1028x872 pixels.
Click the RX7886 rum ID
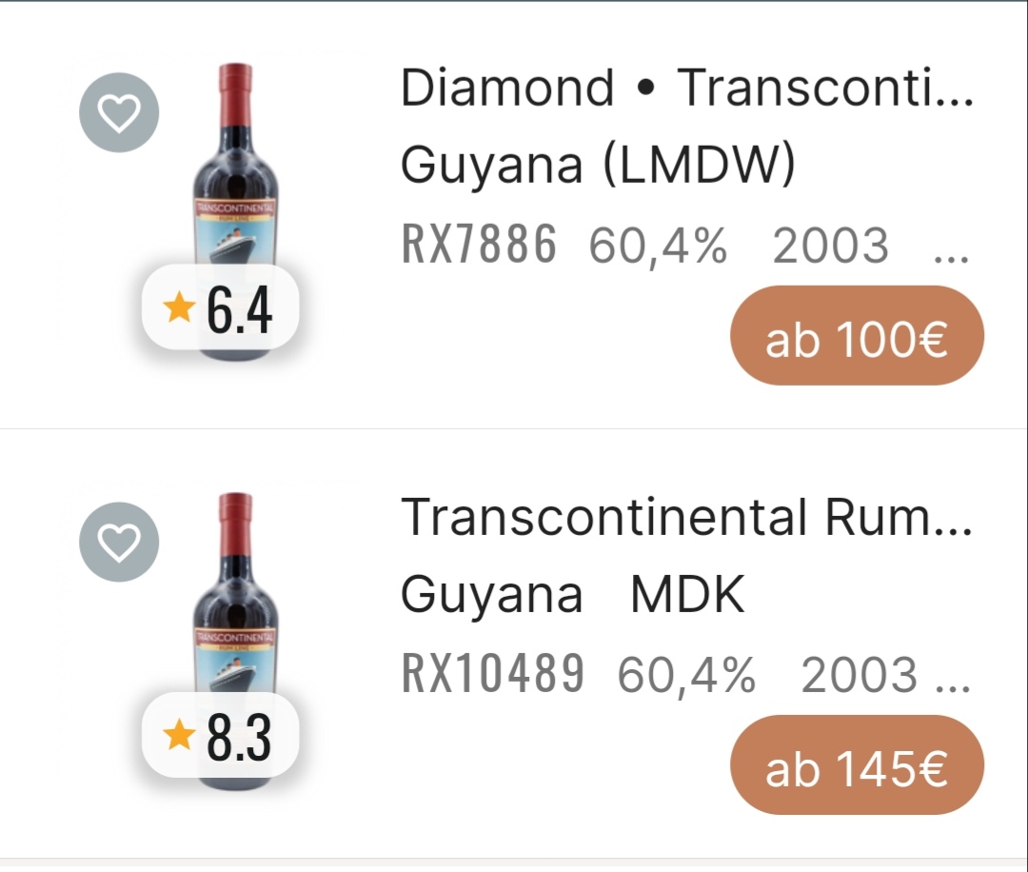[x=479, y=245]
